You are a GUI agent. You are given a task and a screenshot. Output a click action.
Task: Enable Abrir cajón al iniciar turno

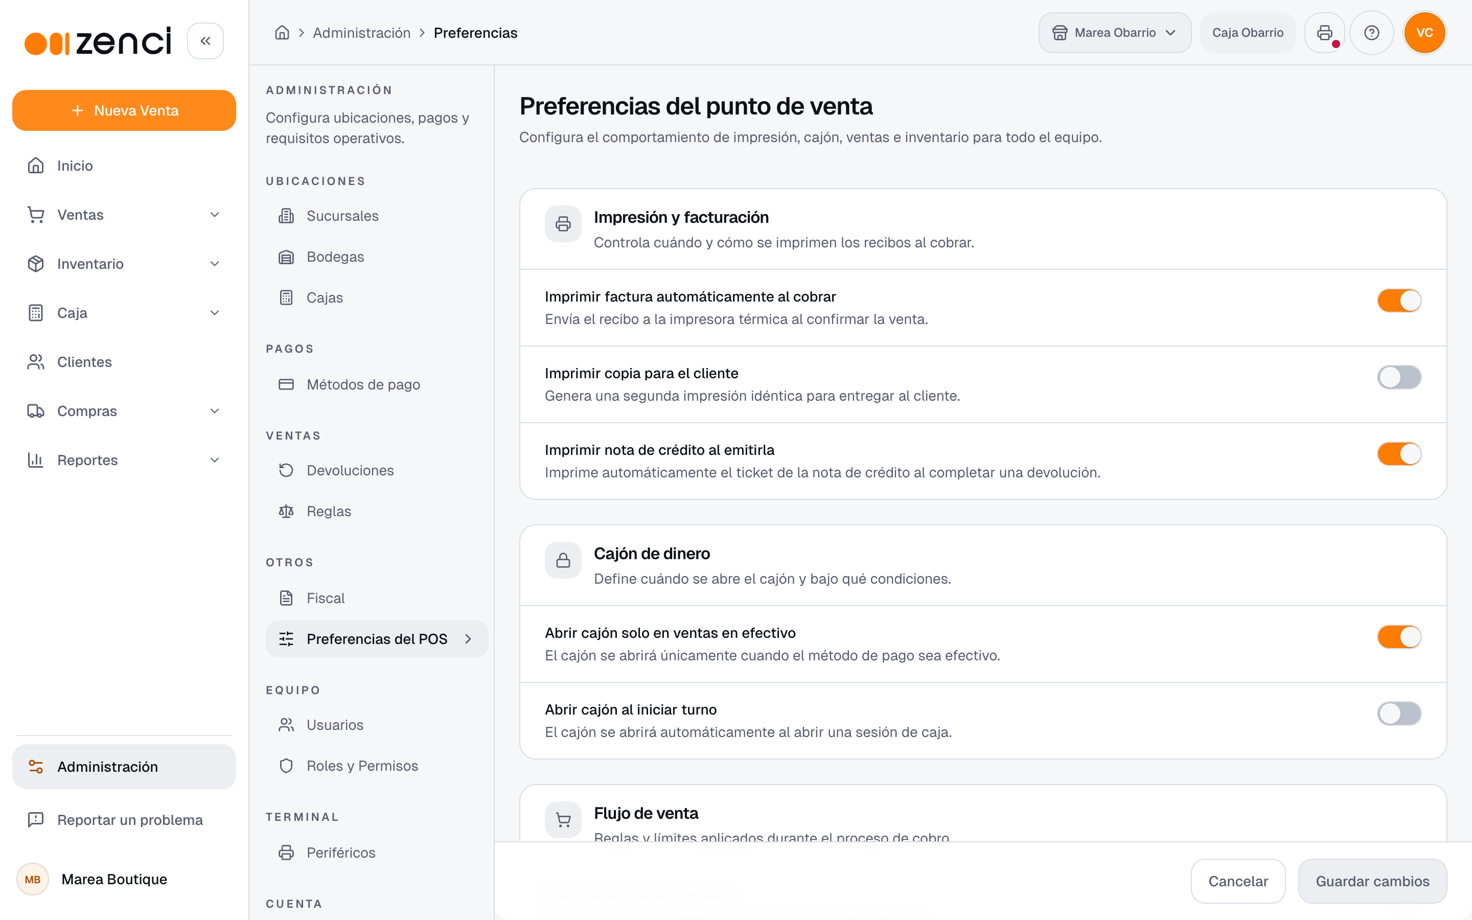[x=1399, y=714]
